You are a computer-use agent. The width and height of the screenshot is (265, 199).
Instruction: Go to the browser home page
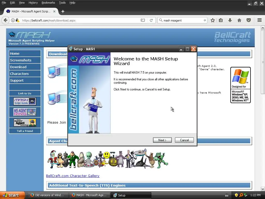(x=239, y=20)
